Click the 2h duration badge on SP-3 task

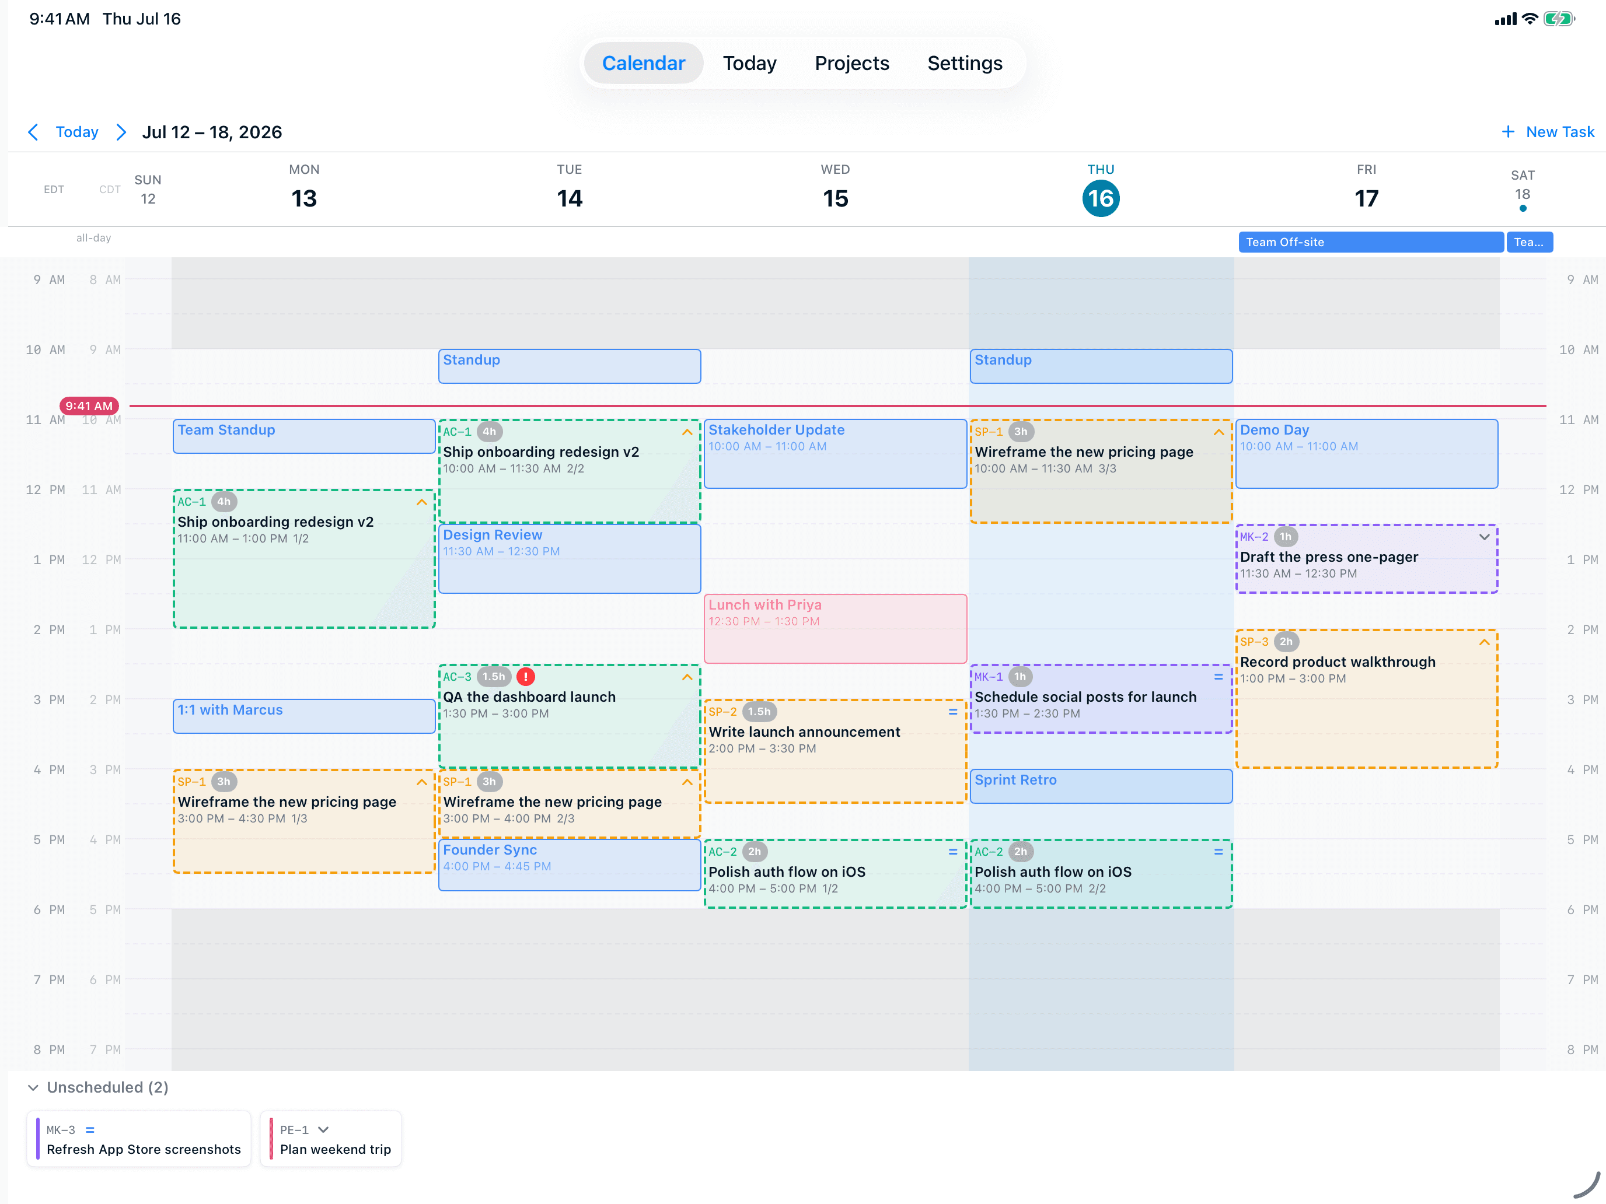1286,642
